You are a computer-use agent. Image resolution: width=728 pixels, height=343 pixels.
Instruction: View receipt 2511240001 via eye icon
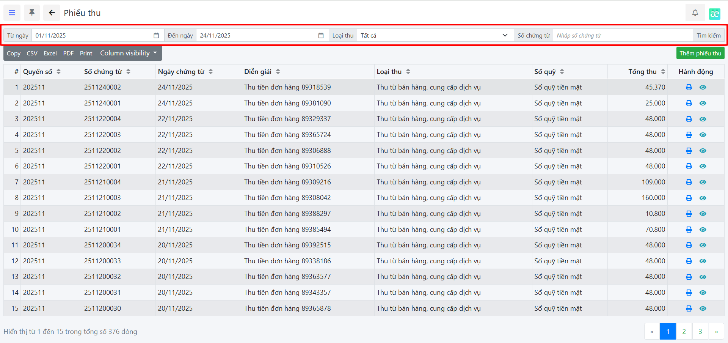coord(703,103)
